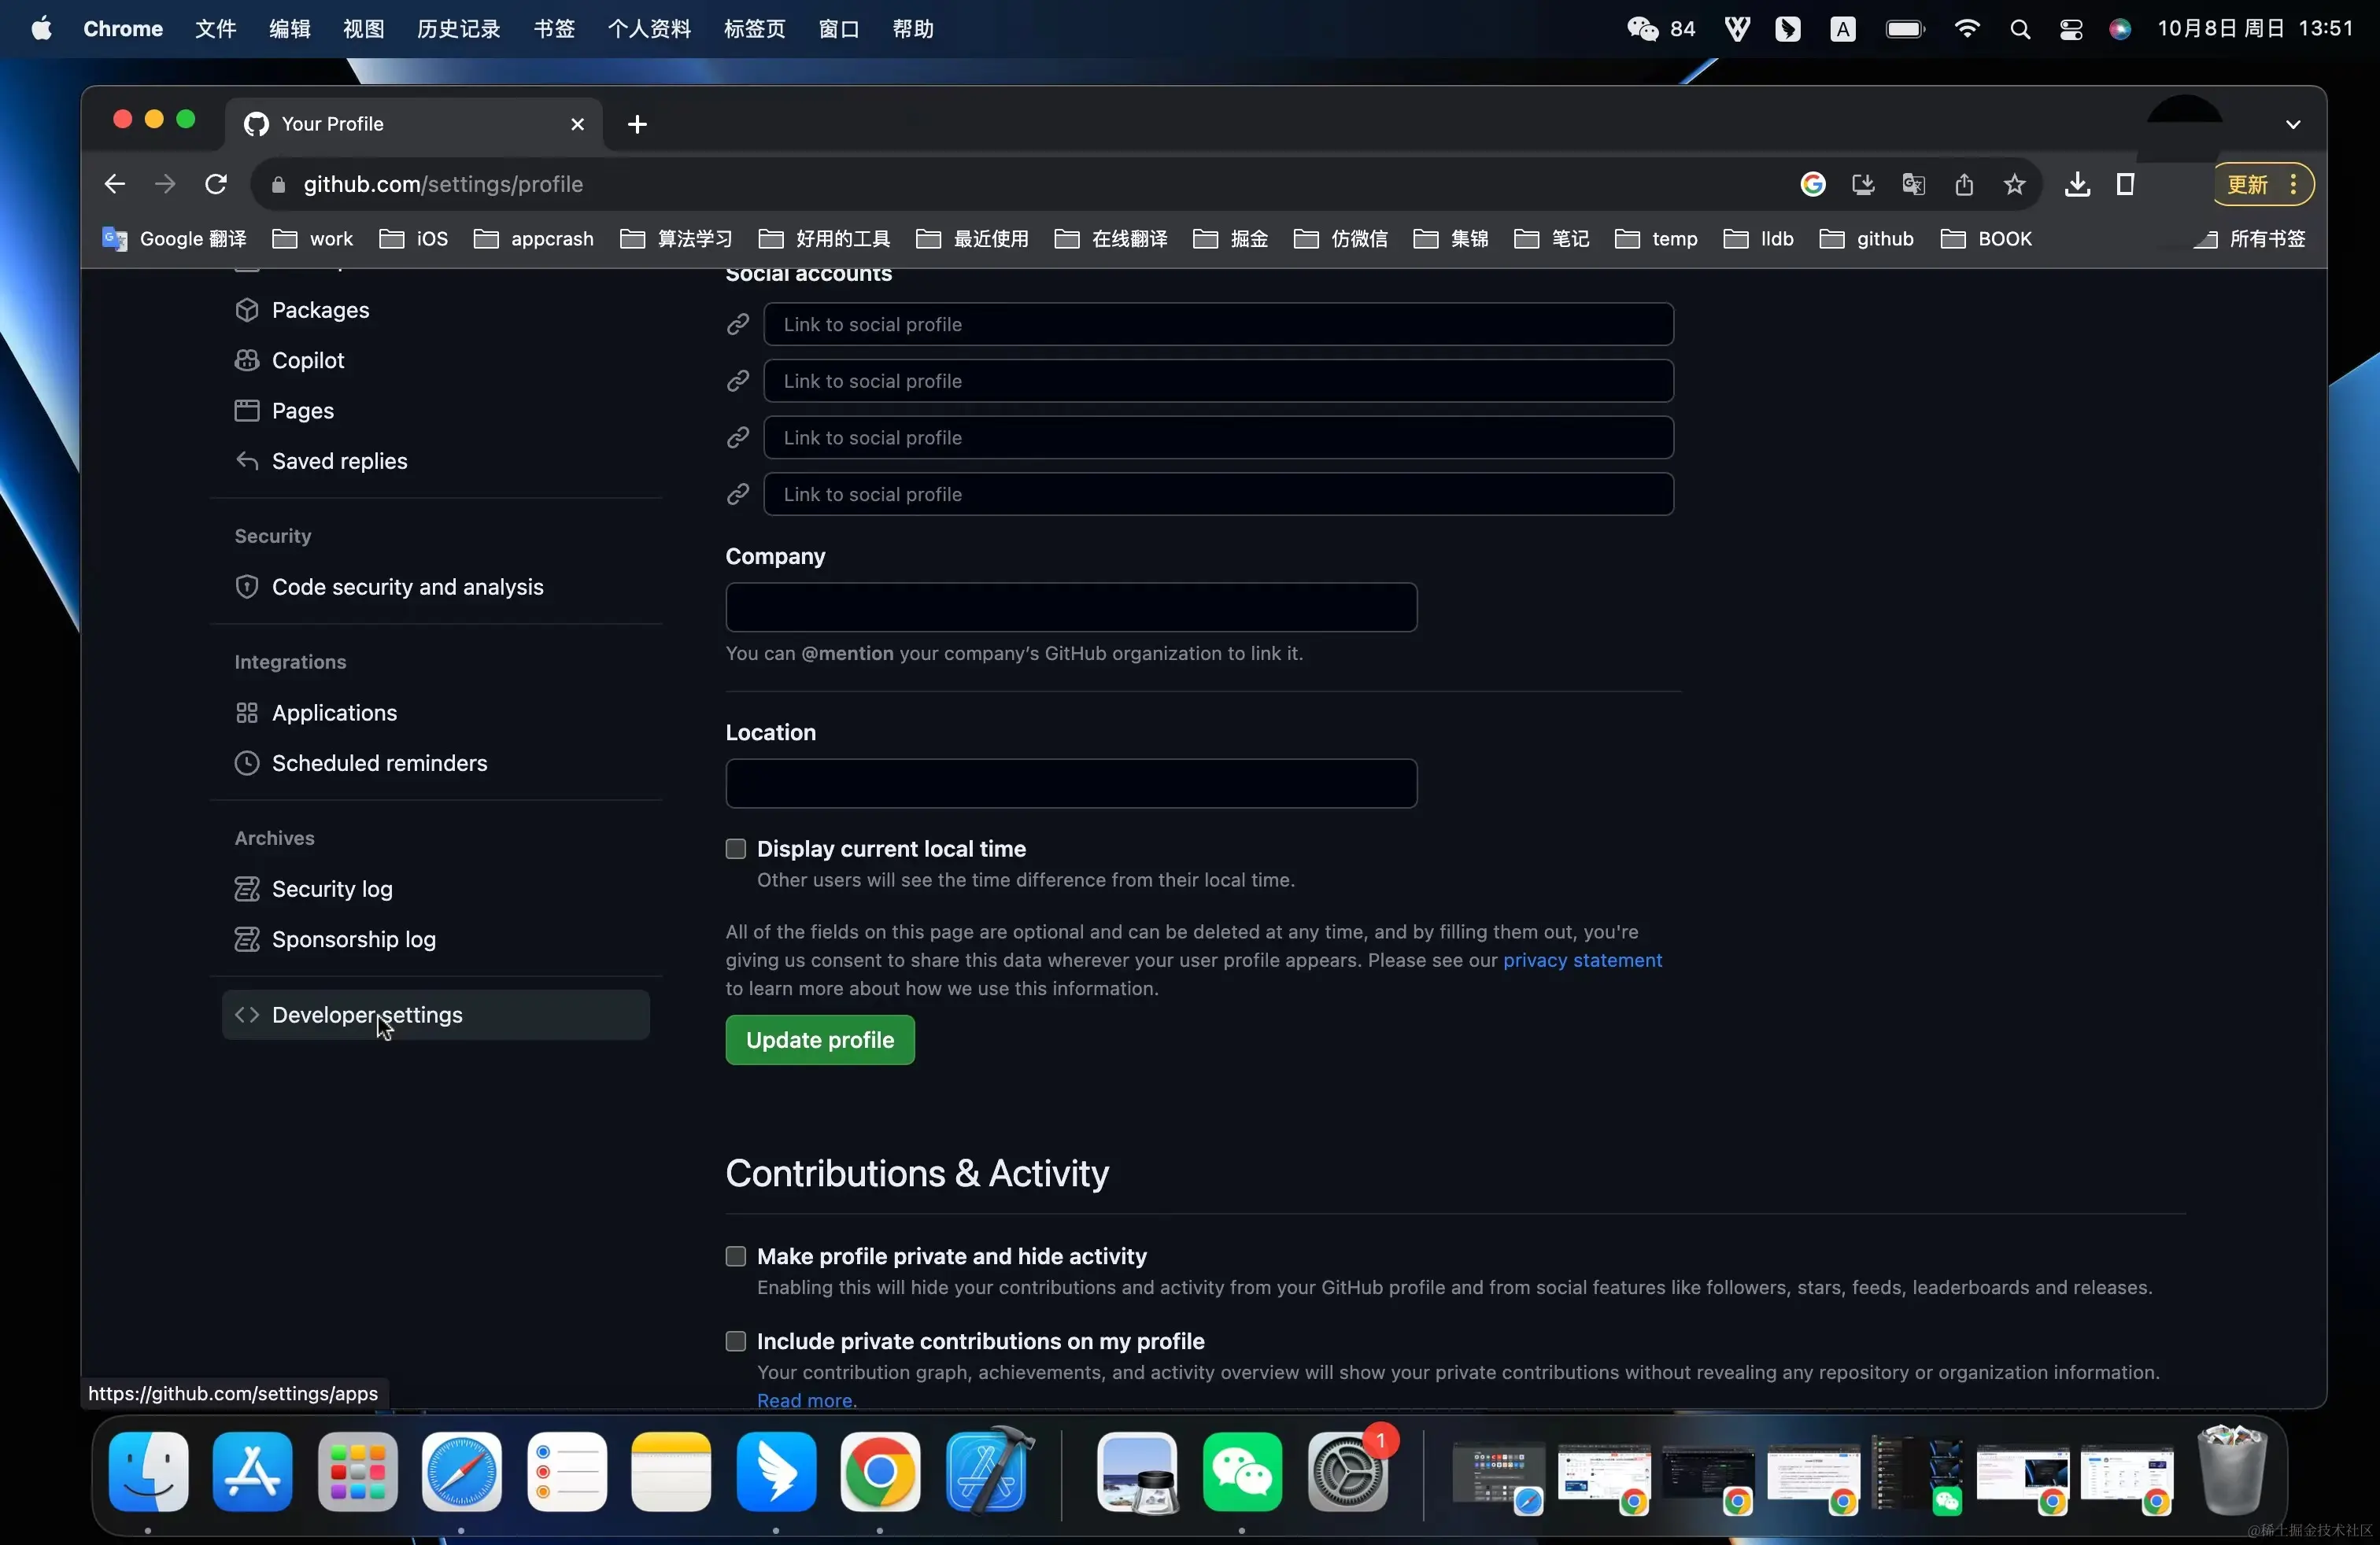Open the 更新 Chrome menu dropdown
This screenshot has height=1545, width=2380.
click(2263, 184)
